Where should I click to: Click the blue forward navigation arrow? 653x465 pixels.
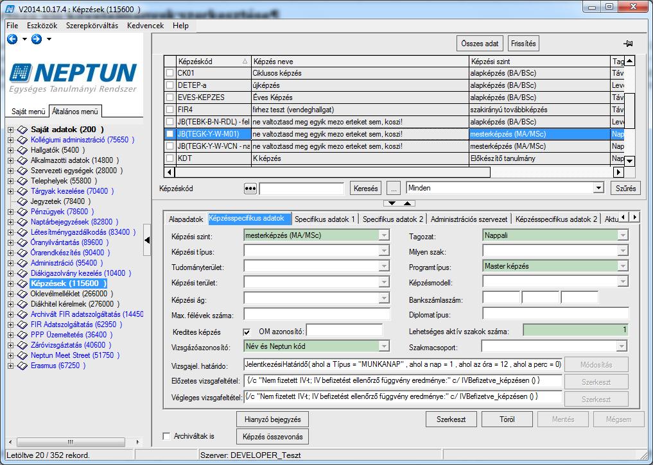[37, 39]
